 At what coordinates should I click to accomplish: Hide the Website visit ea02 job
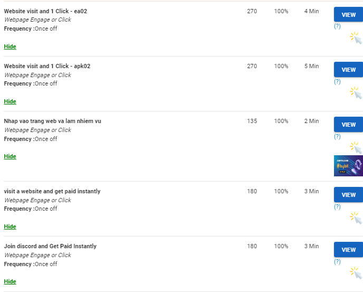point(10,46)
